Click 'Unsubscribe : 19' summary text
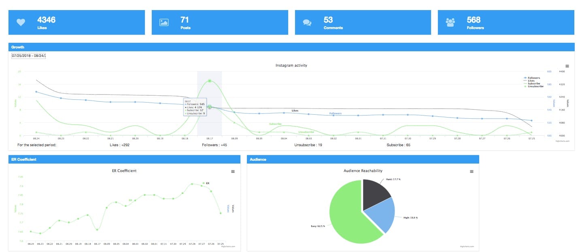This screenshot has width=582, height=252. click(x=308, y=145)
